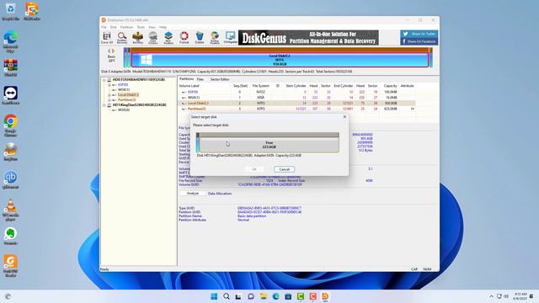Click the Analyze button
Viewport: 539px width, 303px height.
193,194
